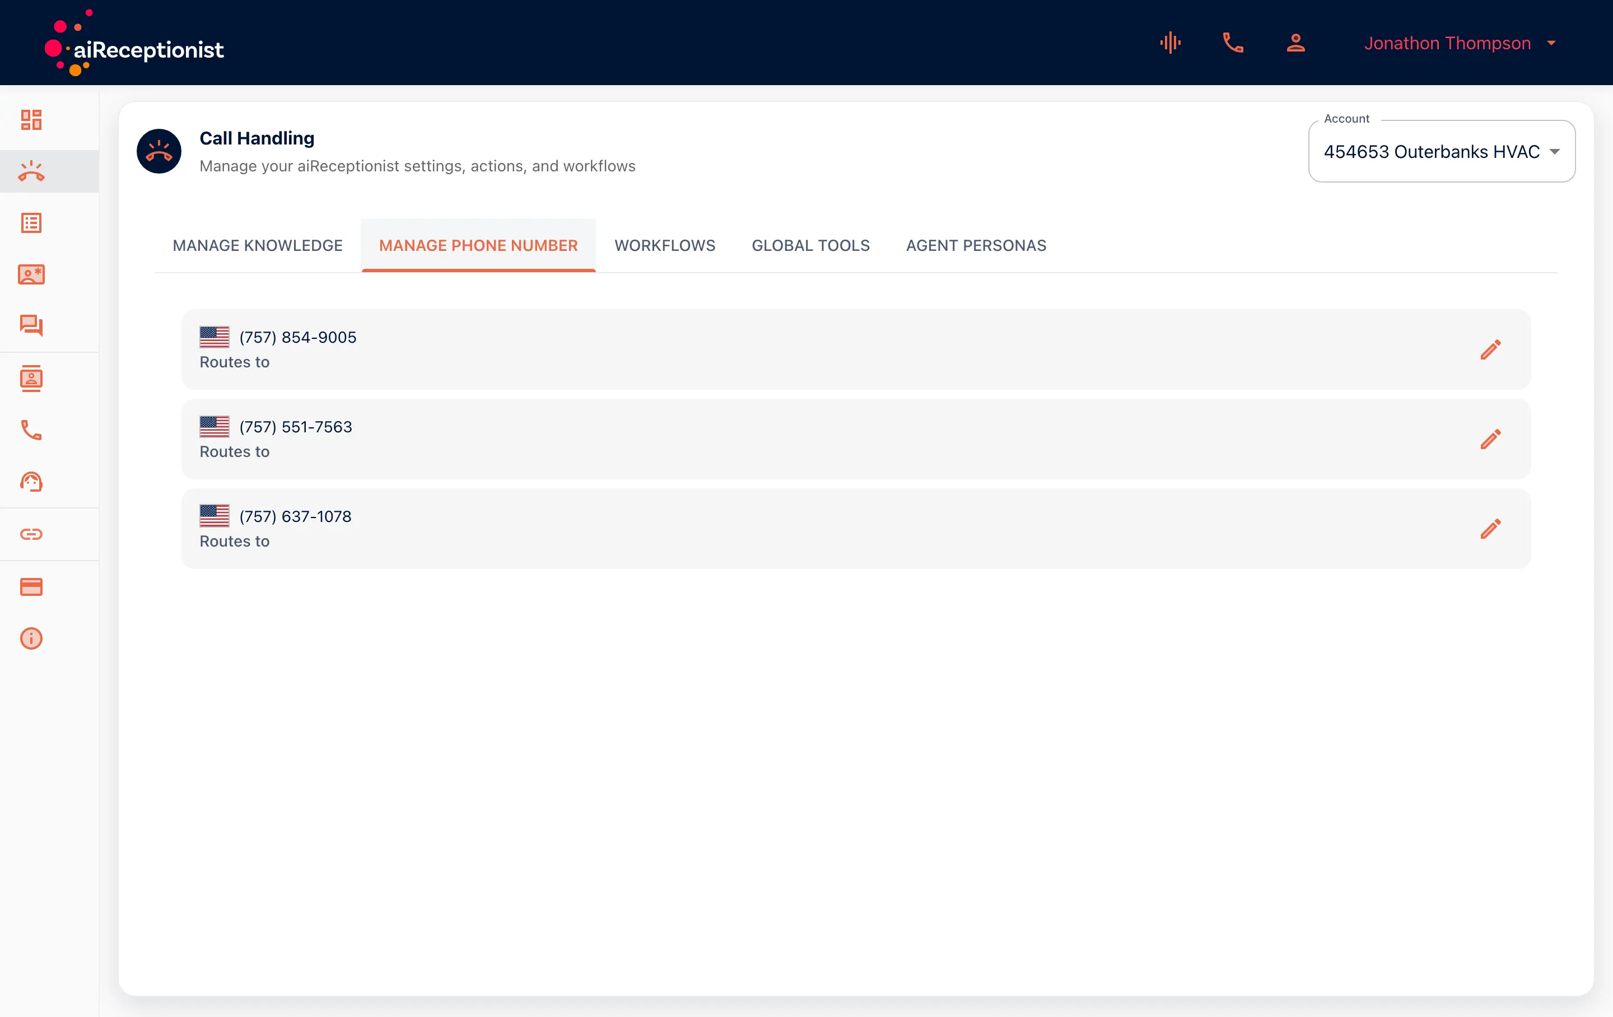Click the phone icon in top header

[x=1233, y=43]
